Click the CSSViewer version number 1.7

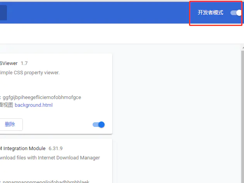tap(24, 63)
